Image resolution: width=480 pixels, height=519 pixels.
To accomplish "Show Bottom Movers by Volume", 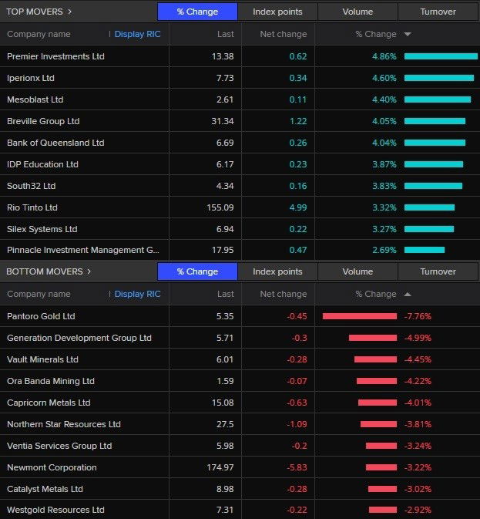I will point(357,271).
